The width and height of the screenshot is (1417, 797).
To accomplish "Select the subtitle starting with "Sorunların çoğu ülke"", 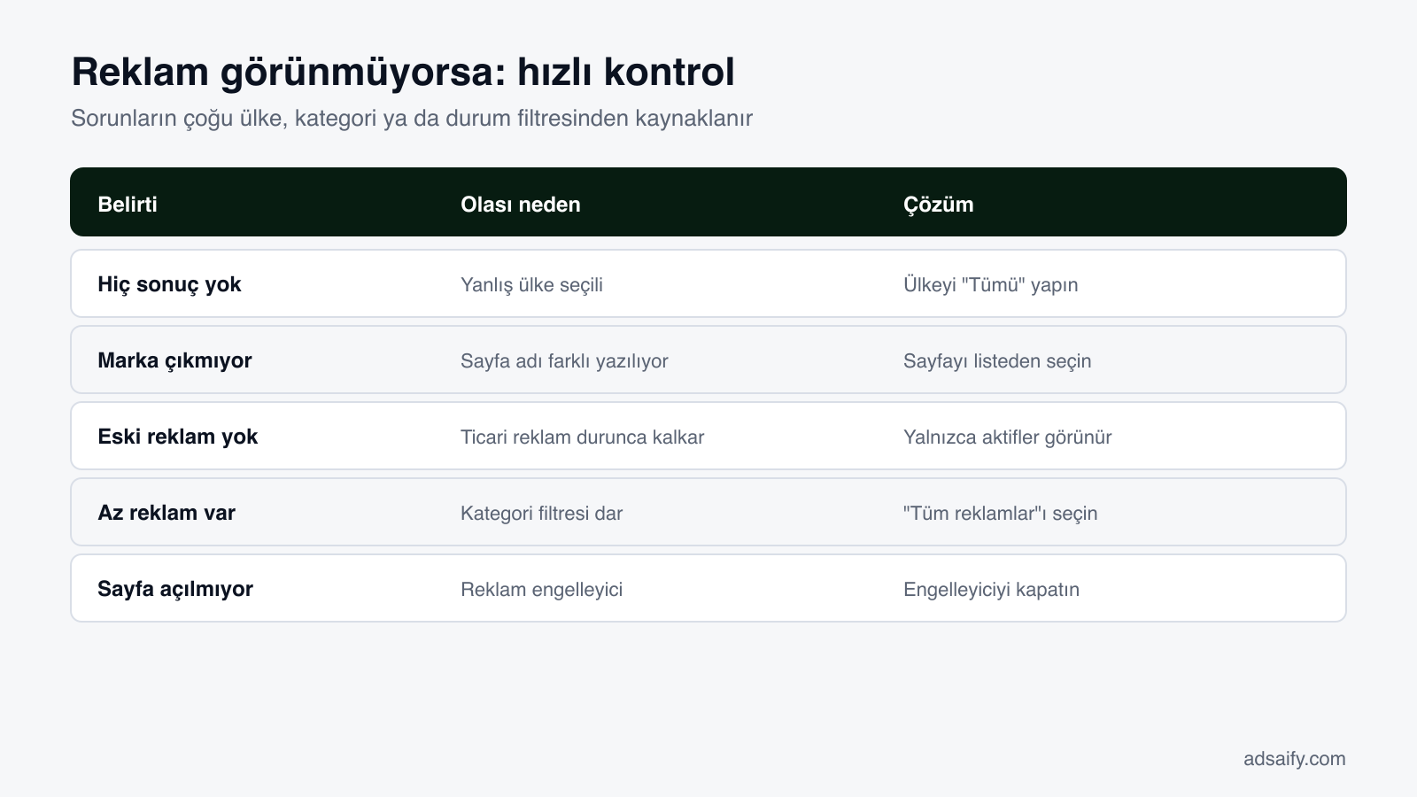I will (412, 119).
